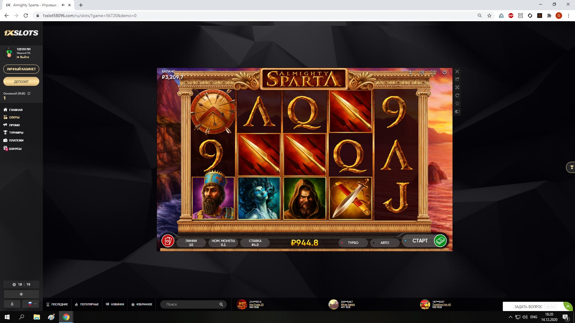Click the Android app download button
This screenshot has height=323, width=575.
(x=21, y=294)
